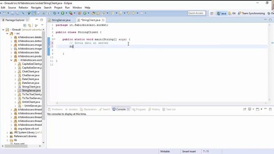
Task: Collapse the src folder node
Action: 7,33
